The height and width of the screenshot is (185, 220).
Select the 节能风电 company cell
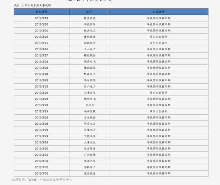point(89,136)
